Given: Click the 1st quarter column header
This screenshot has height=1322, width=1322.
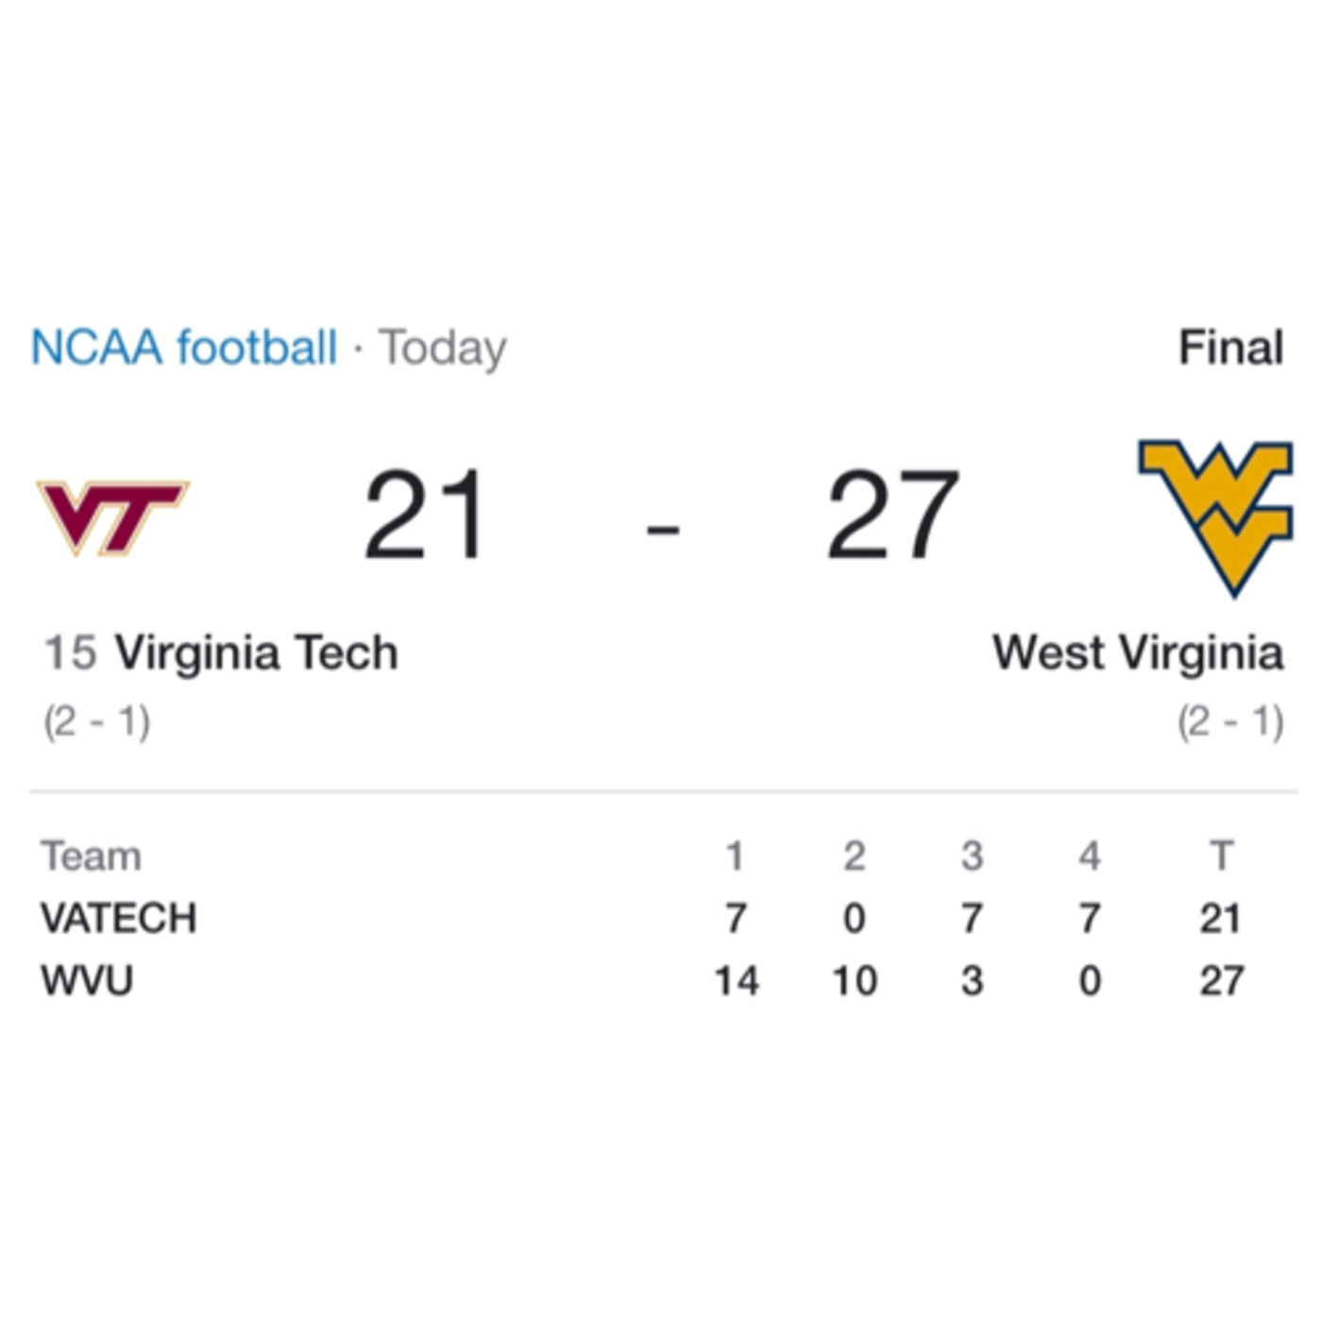Looking at the screenshot, I should [x=735, y=856].
